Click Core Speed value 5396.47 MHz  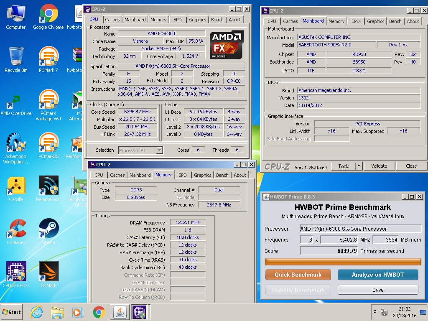pos(138,112)
